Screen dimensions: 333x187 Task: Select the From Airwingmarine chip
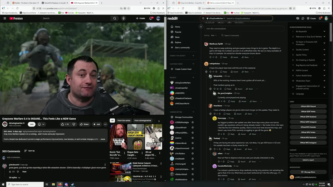tap(143, 121)
